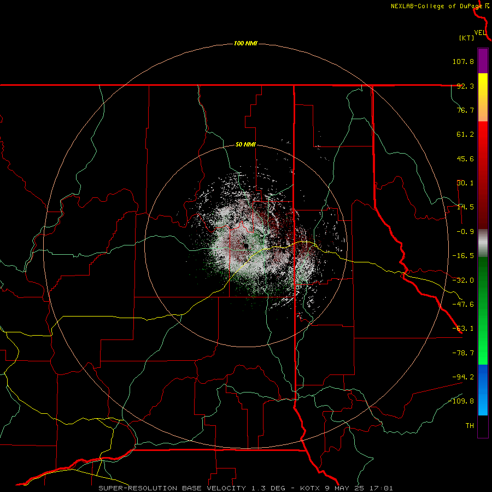
Task: Click the Super-Resolution Base Velocity caption
Action: click(x=245, y=488)
